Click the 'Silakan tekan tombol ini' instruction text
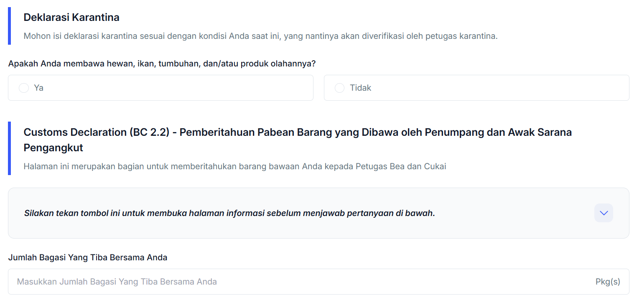 pyautogui.click(x=229, y=213)
